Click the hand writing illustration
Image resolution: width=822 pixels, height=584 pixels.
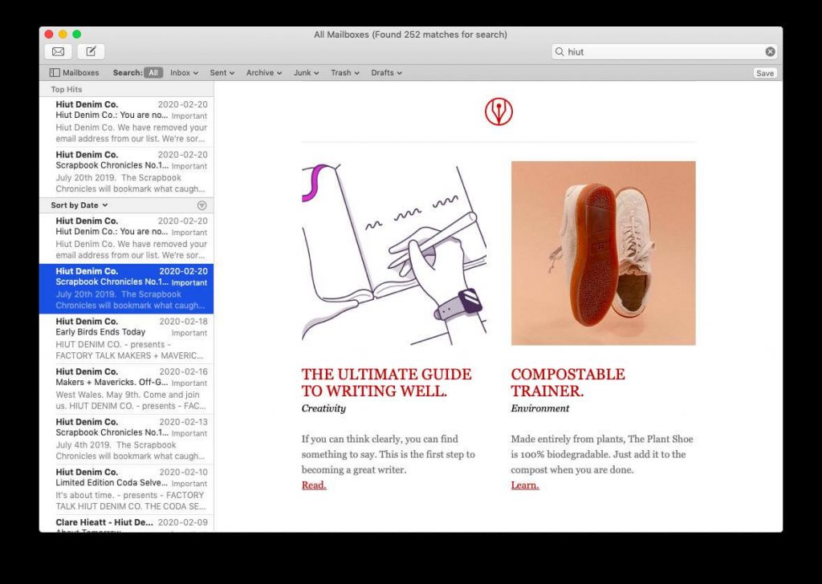tap(393, 253)
